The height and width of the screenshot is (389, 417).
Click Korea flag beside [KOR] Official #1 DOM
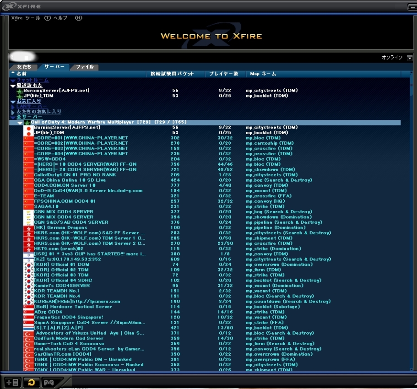[28, 265]
